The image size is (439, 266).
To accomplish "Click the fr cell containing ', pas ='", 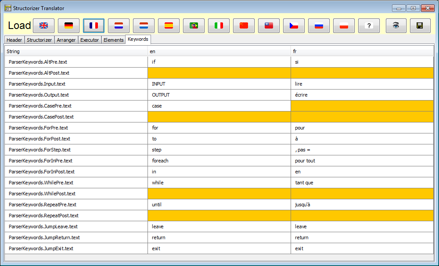I will click(362, 150).
